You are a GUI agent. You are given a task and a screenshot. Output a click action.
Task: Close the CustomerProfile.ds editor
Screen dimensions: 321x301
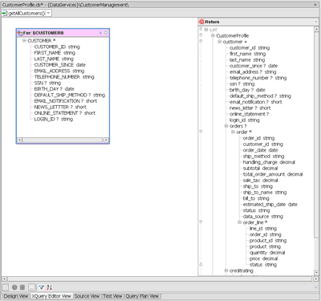[315, 5]
